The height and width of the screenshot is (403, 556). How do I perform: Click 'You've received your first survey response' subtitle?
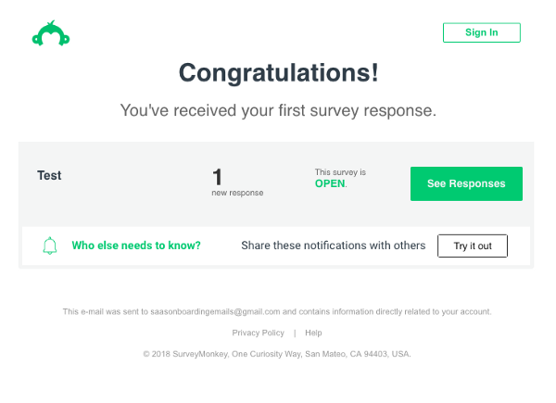[x=278, y=110]
